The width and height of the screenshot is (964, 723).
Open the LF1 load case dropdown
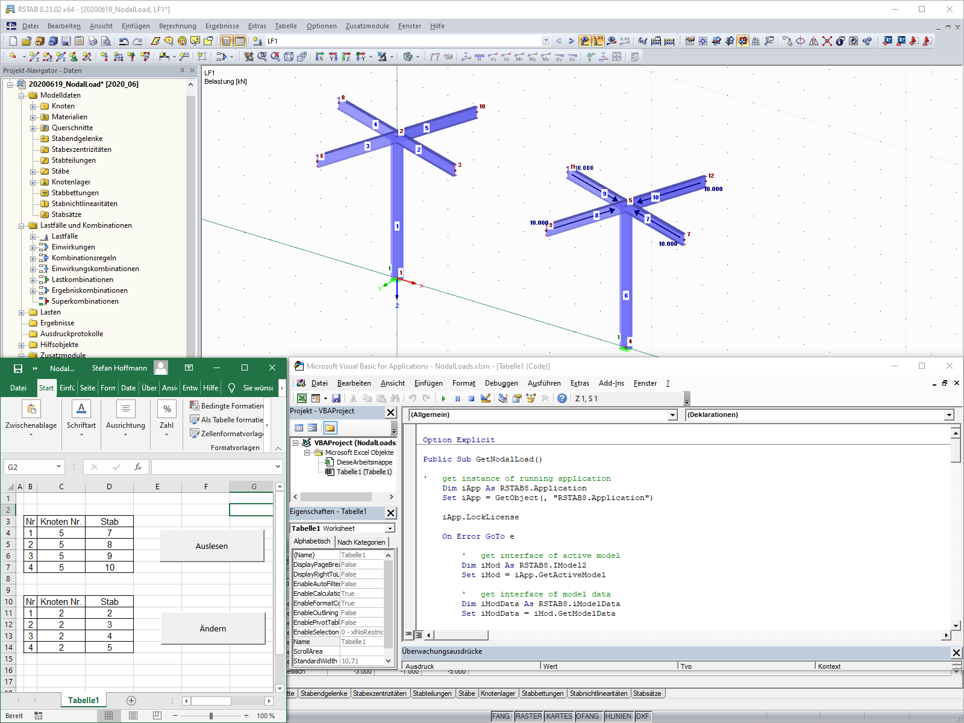[x=546, y=41]
